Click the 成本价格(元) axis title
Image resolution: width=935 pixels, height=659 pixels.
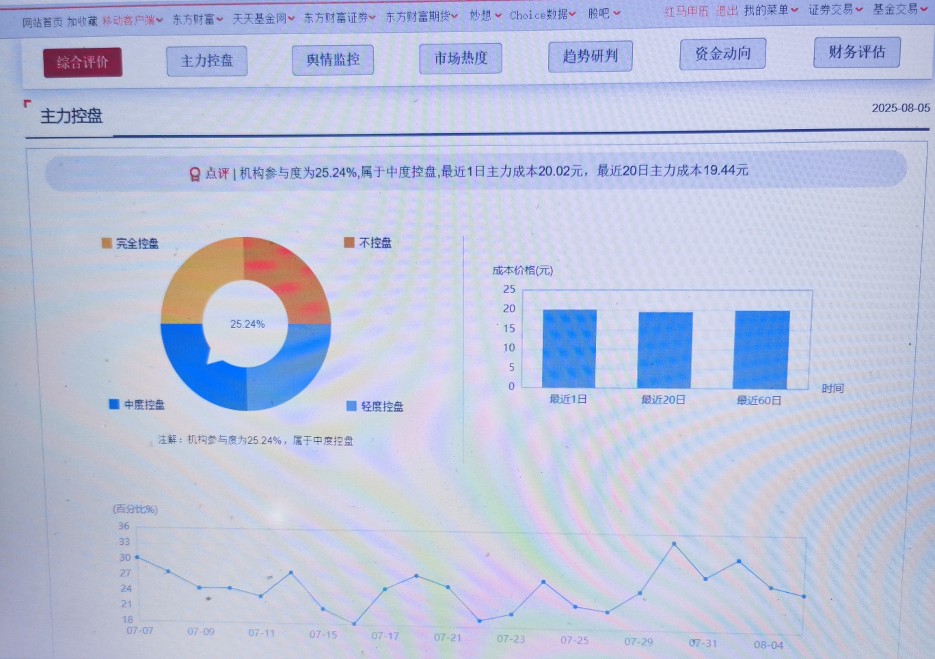[x=523, y=270]
